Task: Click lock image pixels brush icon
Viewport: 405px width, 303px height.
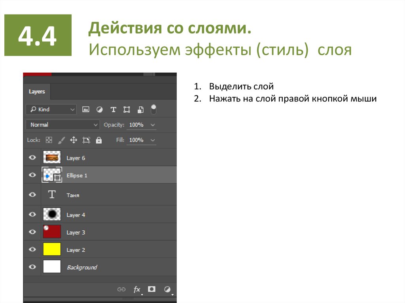Action: point(61,140)
